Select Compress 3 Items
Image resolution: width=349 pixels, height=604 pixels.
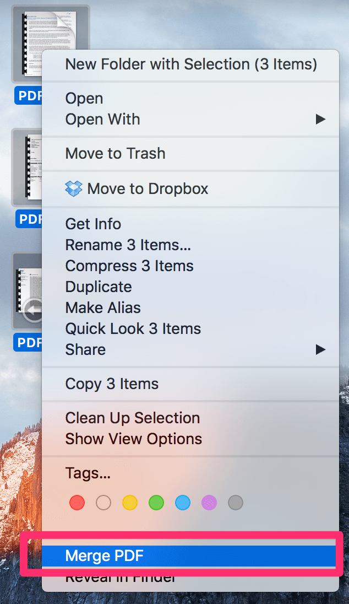pyautogui.click(x=129, y=266)
